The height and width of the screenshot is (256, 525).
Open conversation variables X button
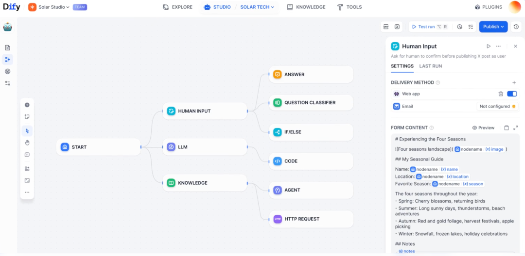pos(397,27)
